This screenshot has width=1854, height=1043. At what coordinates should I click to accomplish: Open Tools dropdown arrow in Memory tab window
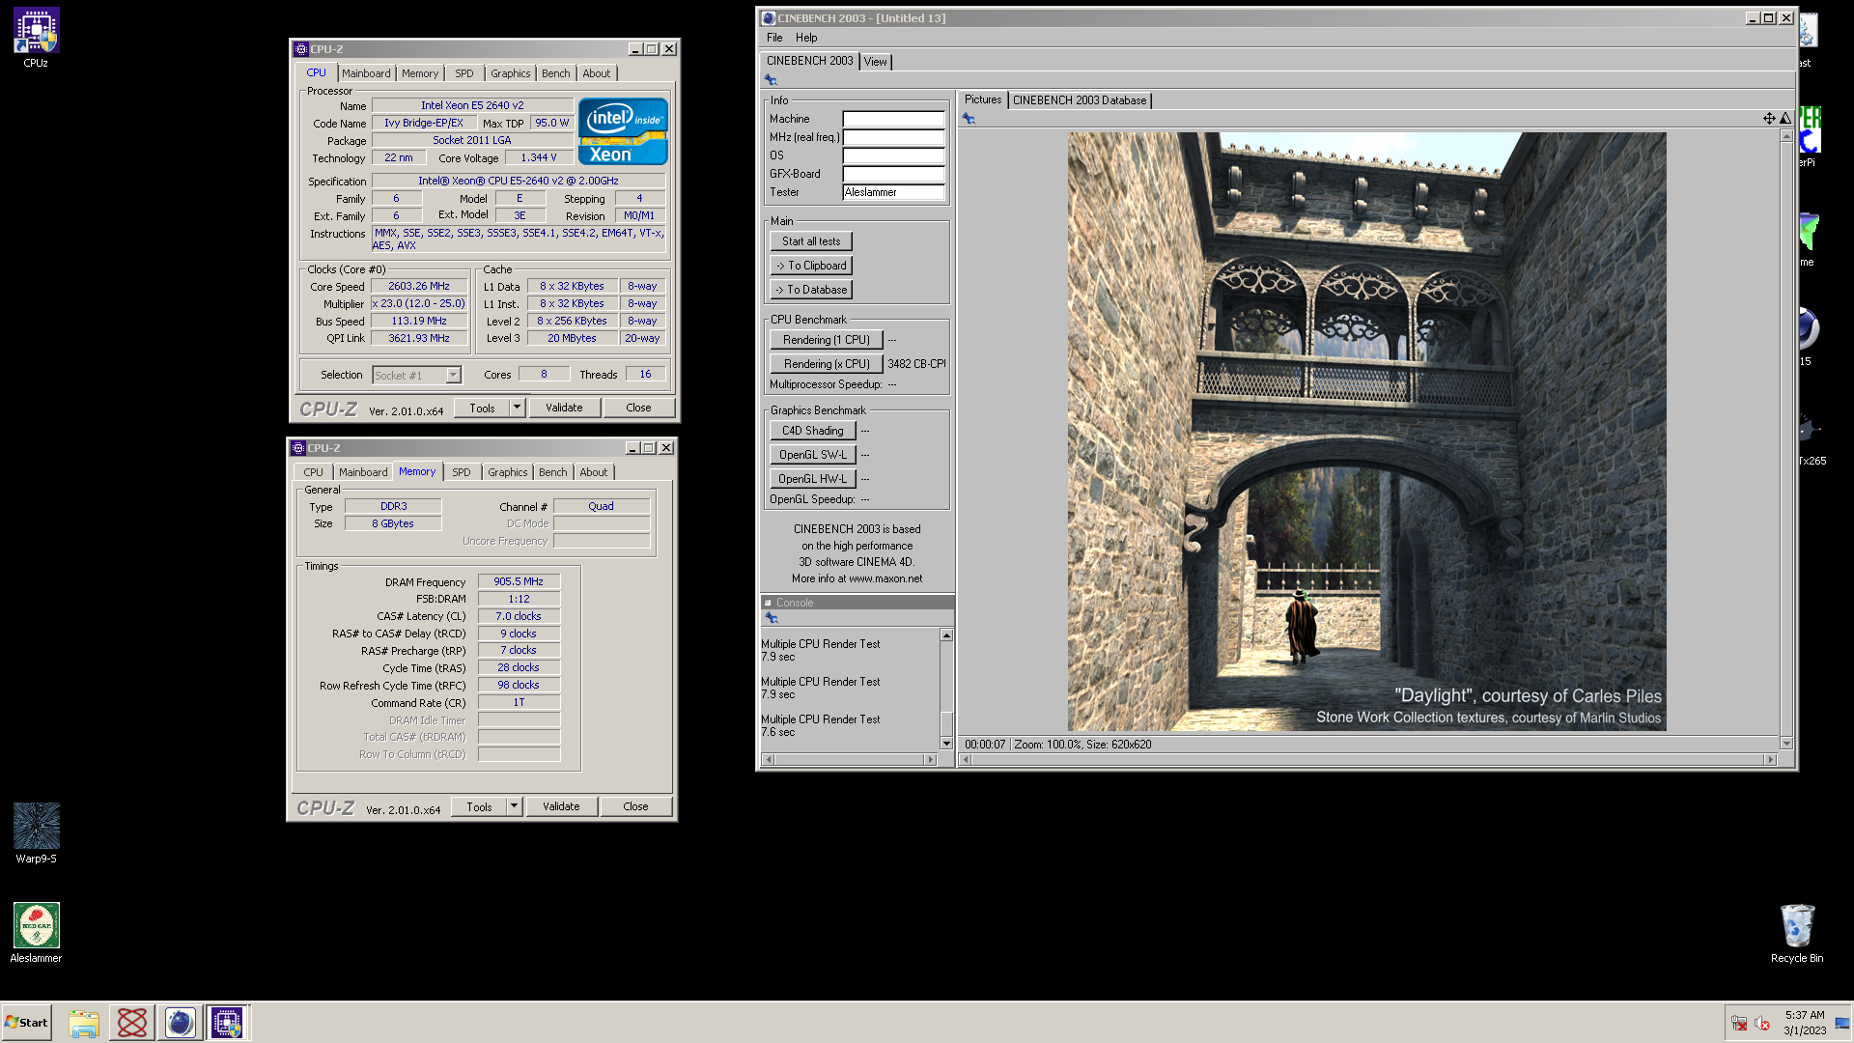click(x=514, y=806)
